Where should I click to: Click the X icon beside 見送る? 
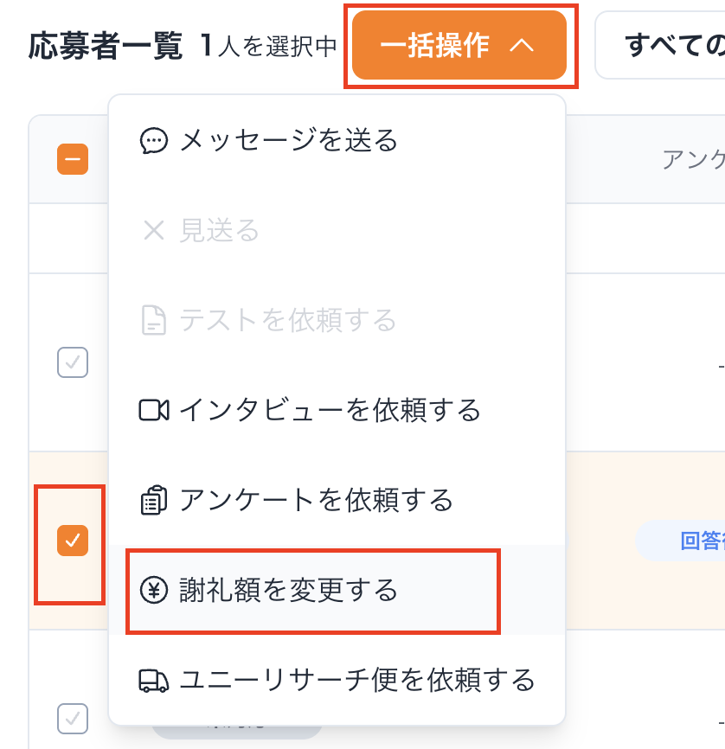153,231
